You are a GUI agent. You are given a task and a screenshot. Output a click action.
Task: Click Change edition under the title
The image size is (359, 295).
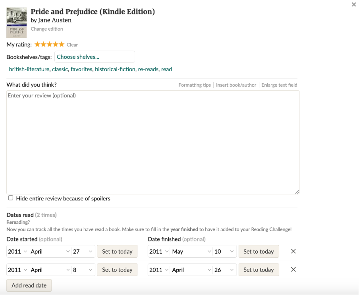(x=47, y=29)
